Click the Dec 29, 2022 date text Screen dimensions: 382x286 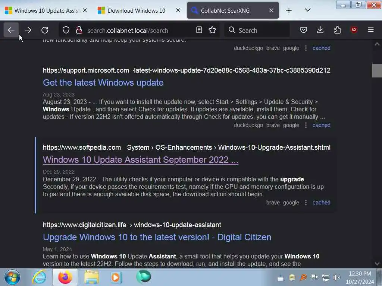pyautogui.click(x=59, y=172)
